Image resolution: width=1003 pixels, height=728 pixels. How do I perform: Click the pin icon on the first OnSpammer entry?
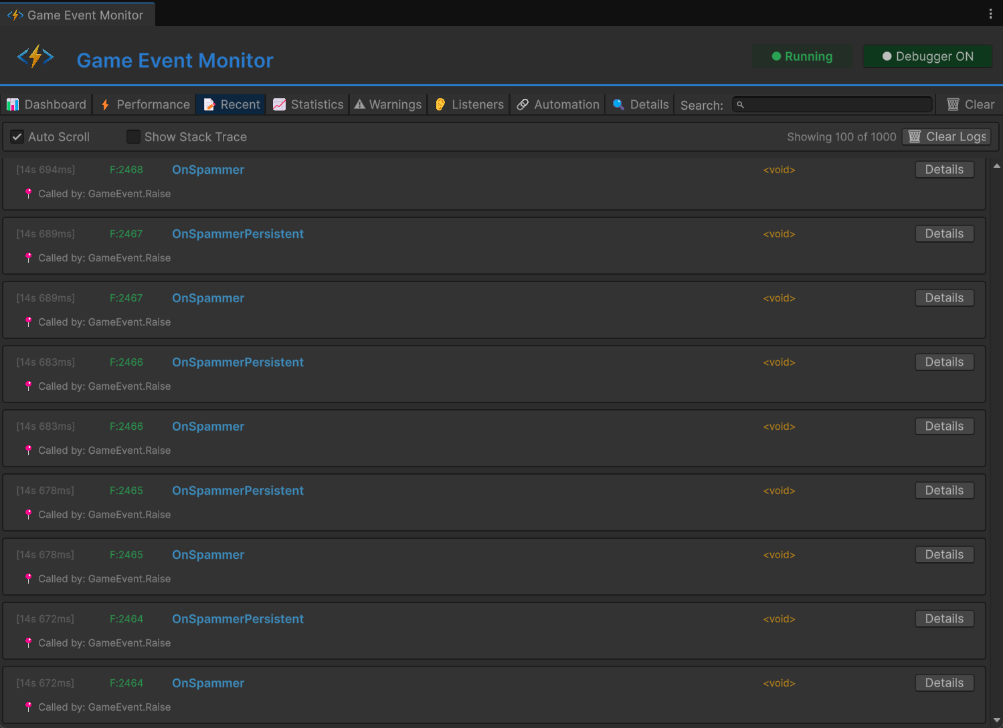28,193
